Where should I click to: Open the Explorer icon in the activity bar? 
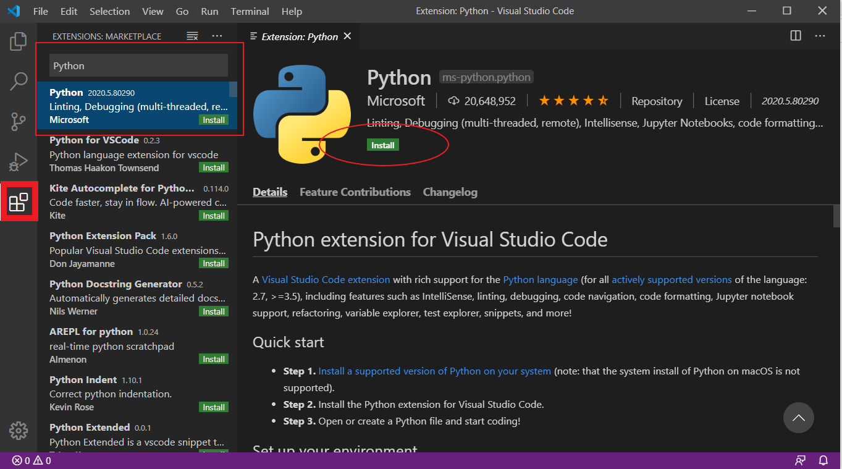(x=18, y=41)
